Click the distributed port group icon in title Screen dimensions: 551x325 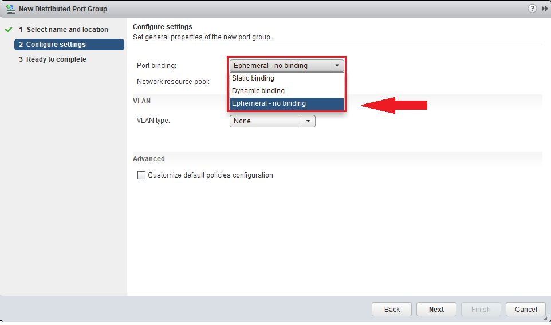10,9
